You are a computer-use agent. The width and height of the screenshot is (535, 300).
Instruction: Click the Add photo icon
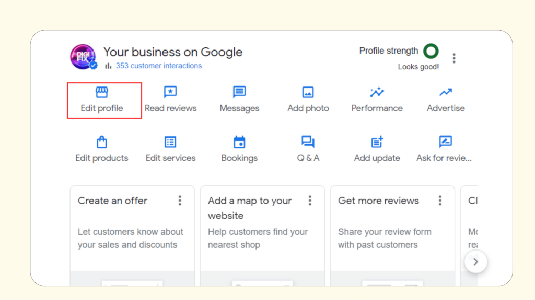click(308, 92)
